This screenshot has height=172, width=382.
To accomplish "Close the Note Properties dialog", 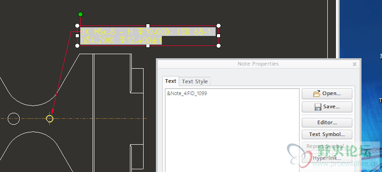I will click(x=355, y=64).
